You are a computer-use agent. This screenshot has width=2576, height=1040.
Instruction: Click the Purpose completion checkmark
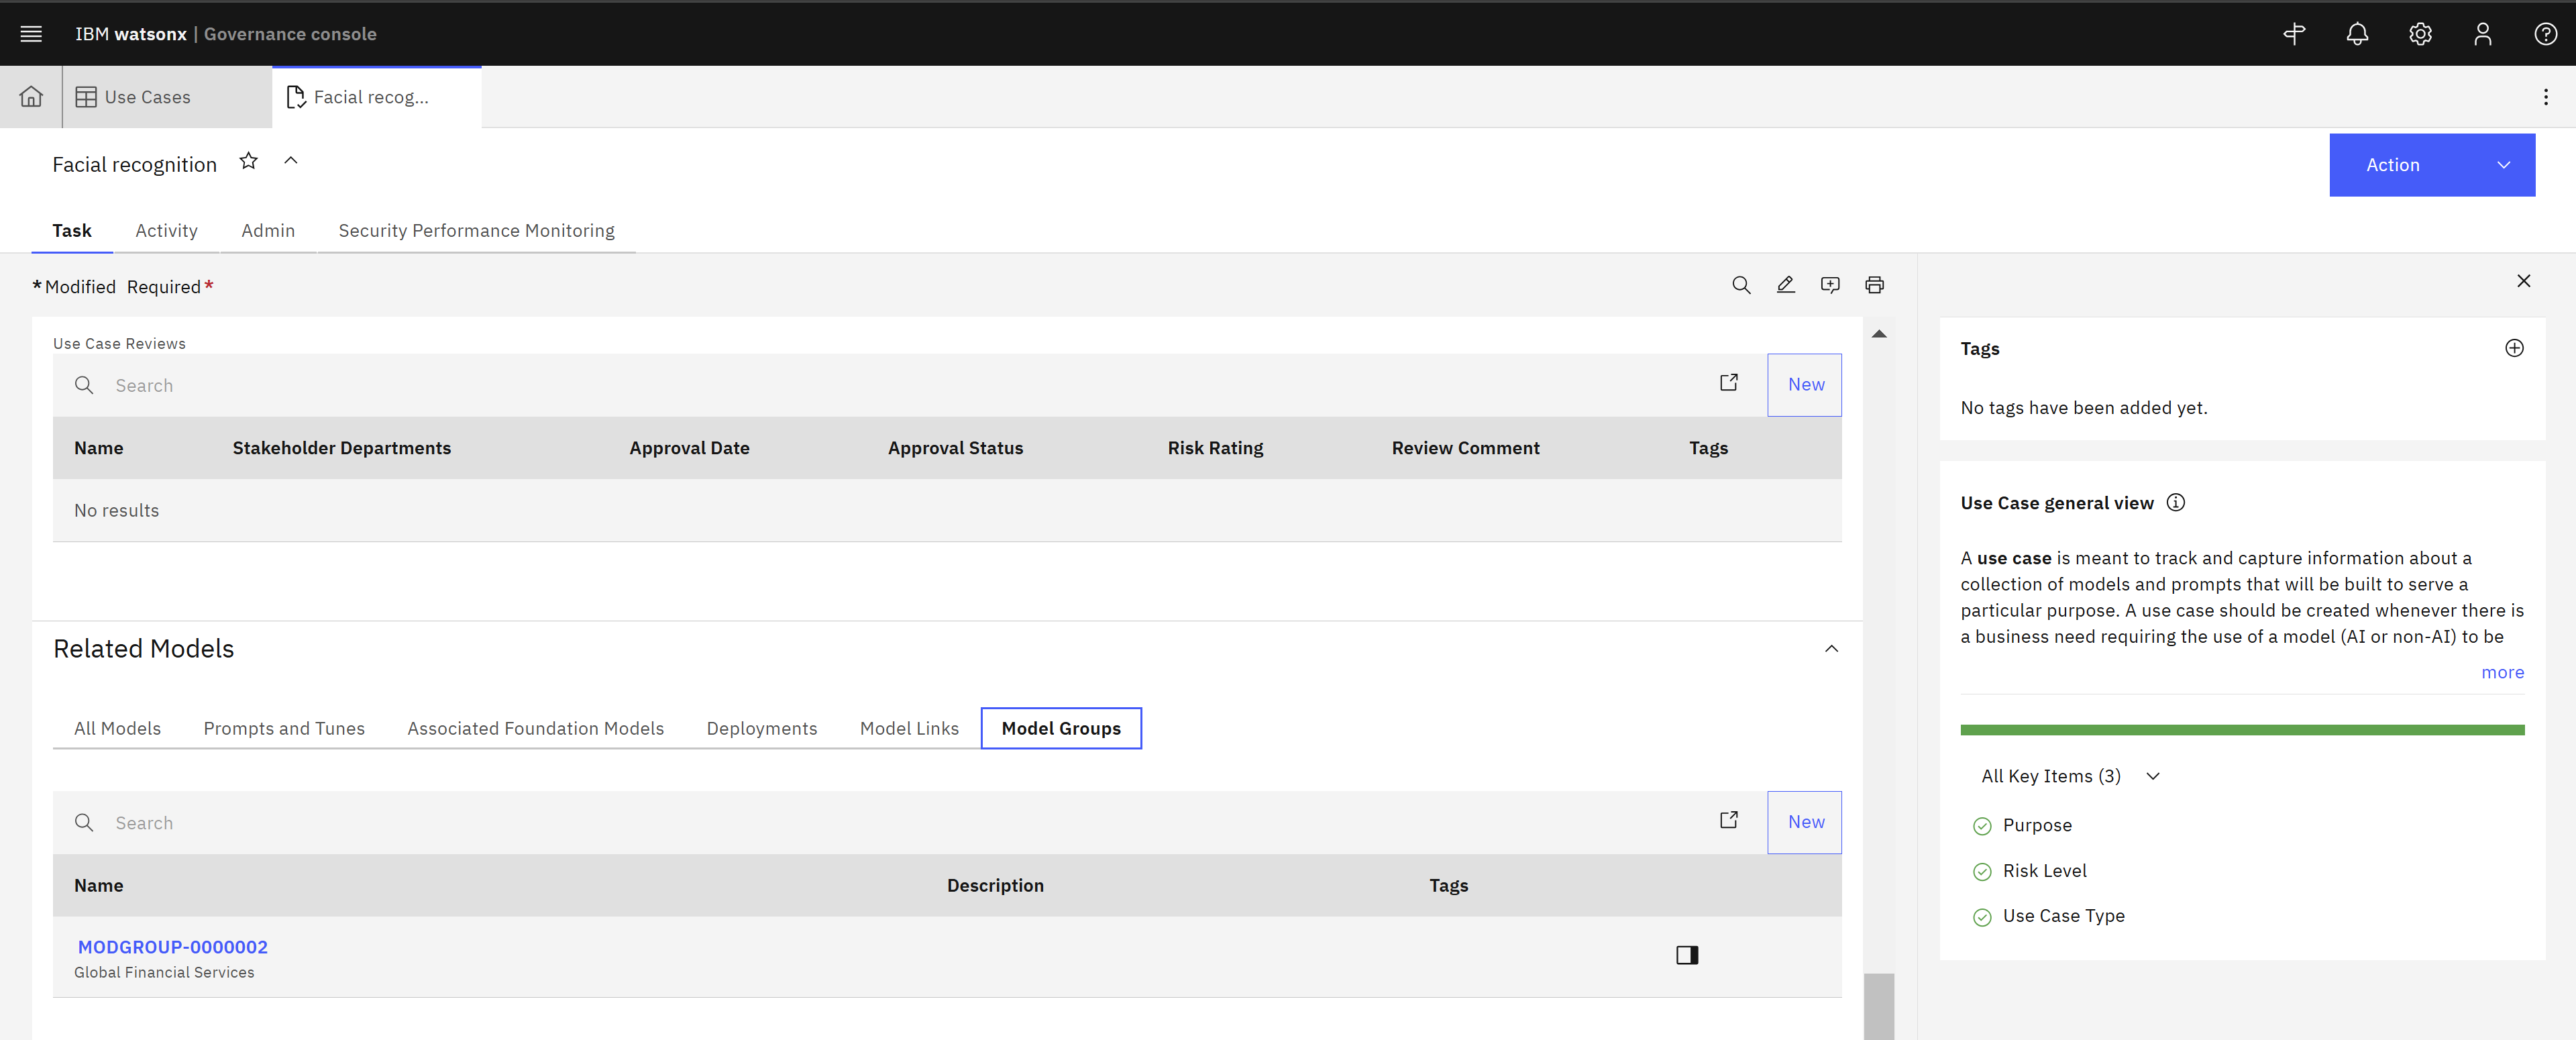pos(1983,826)
